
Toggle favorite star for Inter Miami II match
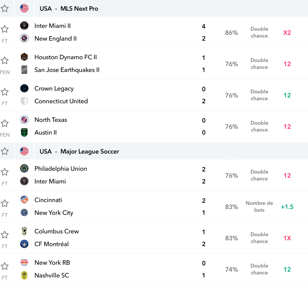5,29
